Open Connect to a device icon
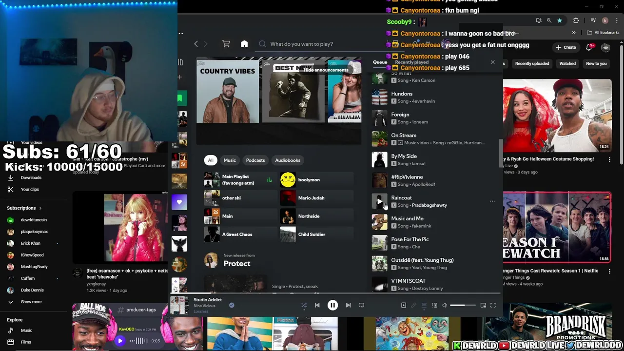624x351 pixels. [434, 305]
